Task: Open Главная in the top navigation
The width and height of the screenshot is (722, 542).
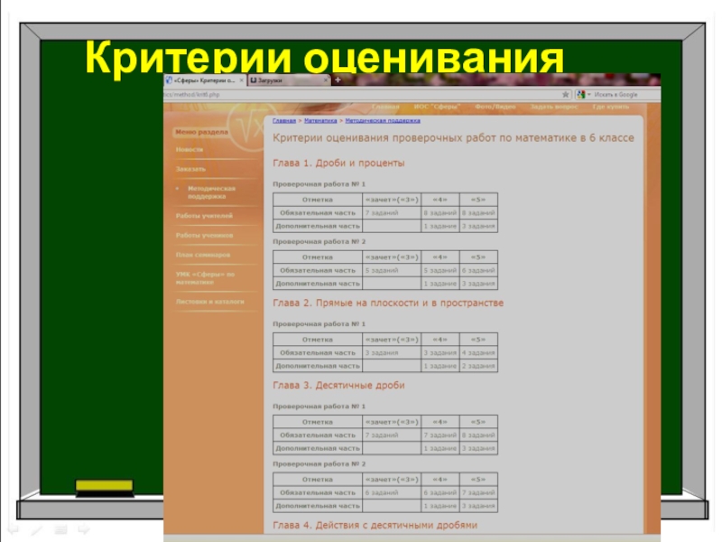Action: click(x=385, y=107)
